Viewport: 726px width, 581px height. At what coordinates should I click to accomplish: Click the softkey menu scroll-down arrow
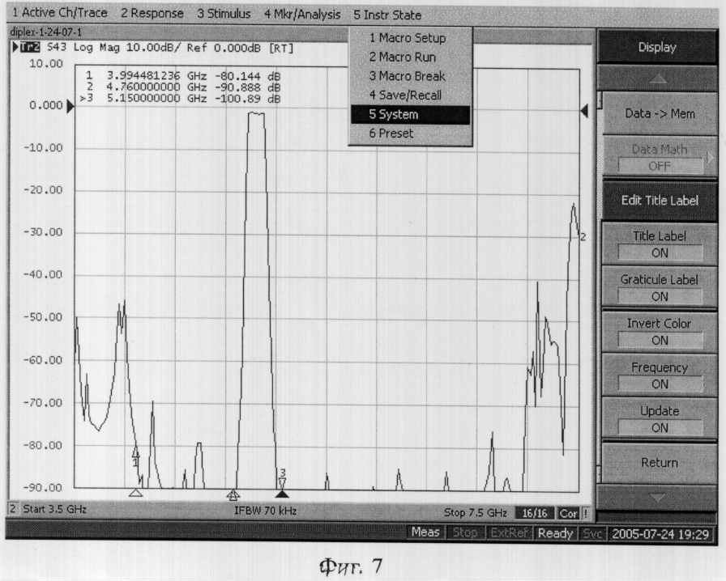click(x=657, y=497)
